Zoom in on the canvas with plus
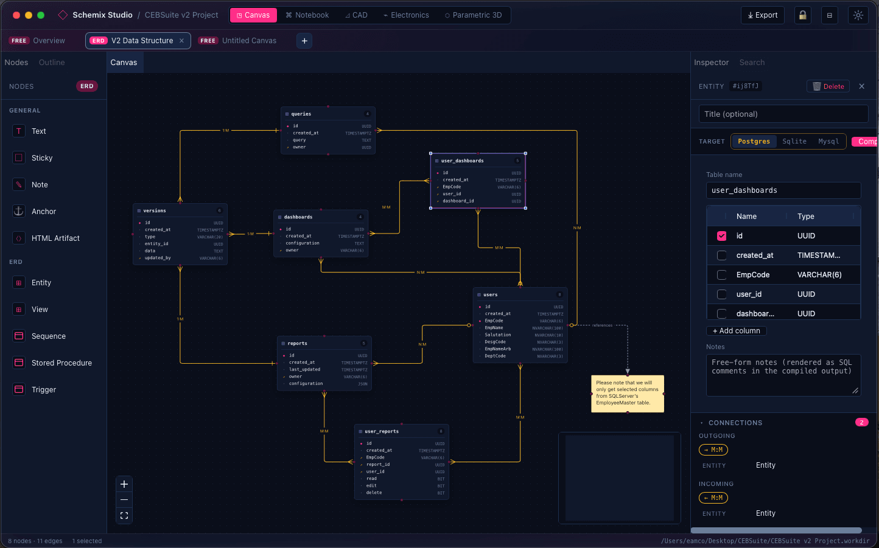Screen dimensions: 879x548 point(124,484)
